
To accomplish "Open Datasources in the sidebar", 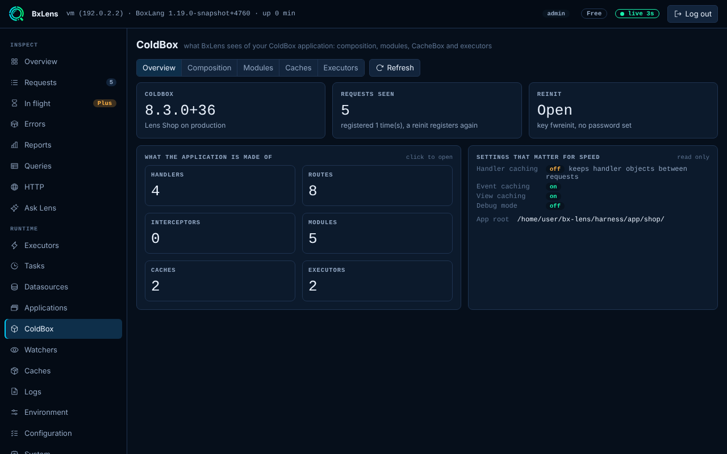I will (63, 287).
